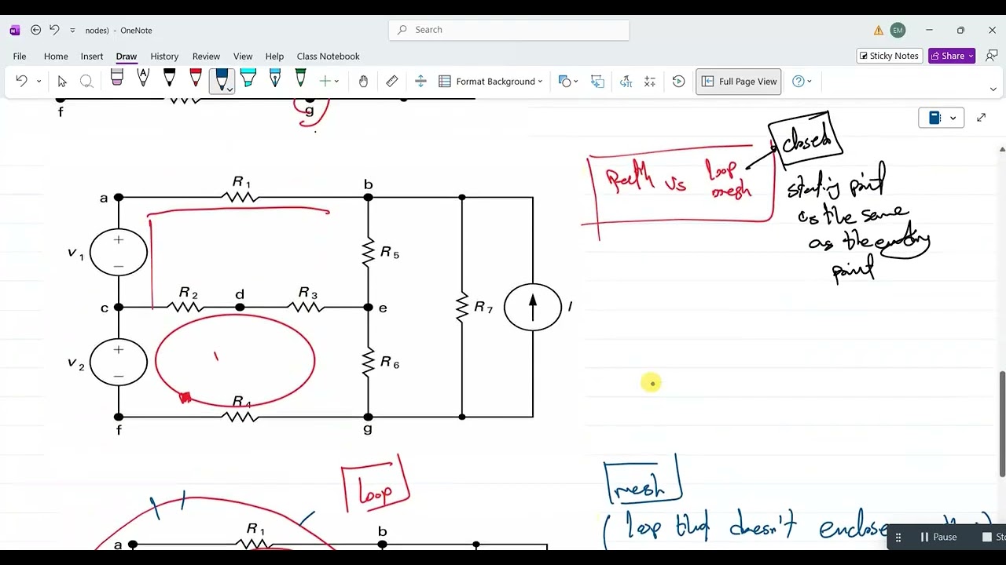Choose the light blue pencil
This screenshot has height=565, width=1006.
tap(274, 78)
